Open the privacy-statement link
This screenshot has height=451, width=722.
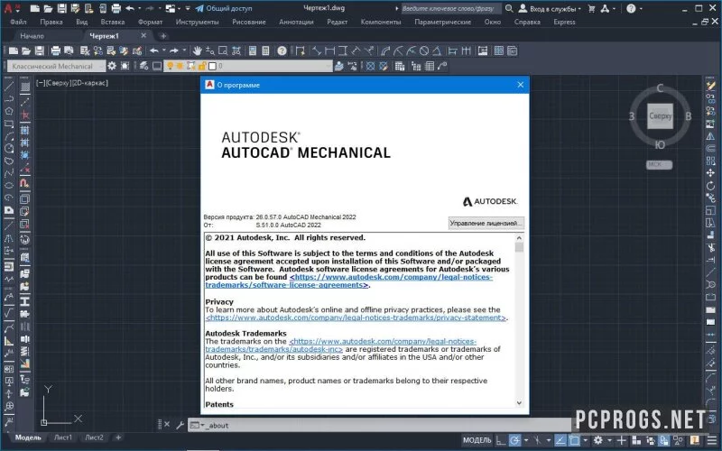coord(356,318)
